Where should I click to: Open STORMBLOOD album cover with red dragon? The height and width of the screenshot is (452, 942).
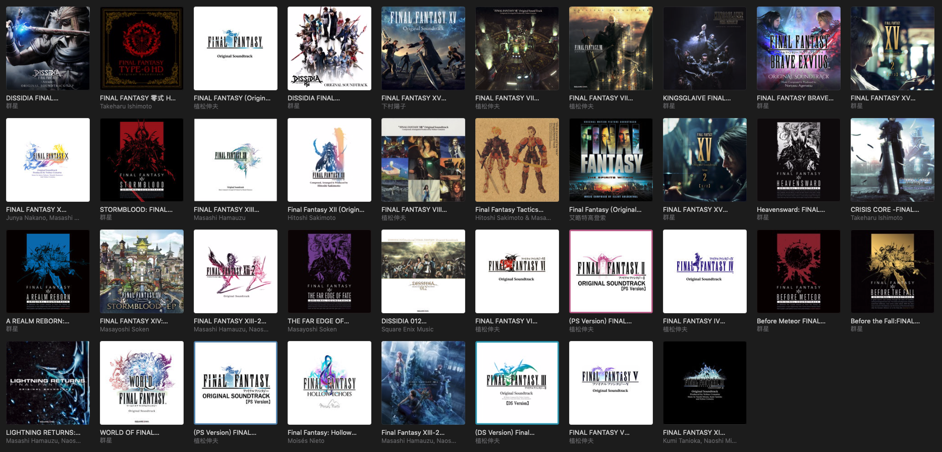(141, 160)
